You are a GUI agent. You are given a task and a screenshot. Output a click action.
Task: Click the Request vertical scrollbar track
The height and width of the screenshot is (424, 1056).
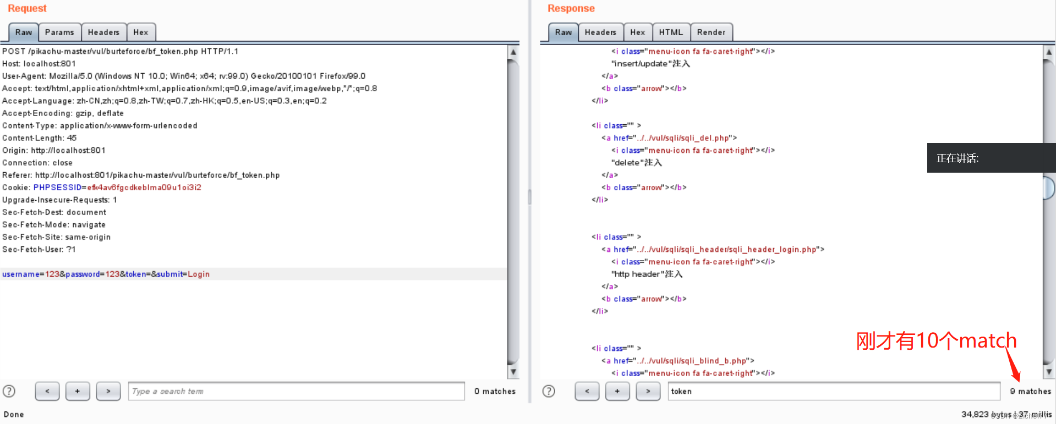click(513, 212)
